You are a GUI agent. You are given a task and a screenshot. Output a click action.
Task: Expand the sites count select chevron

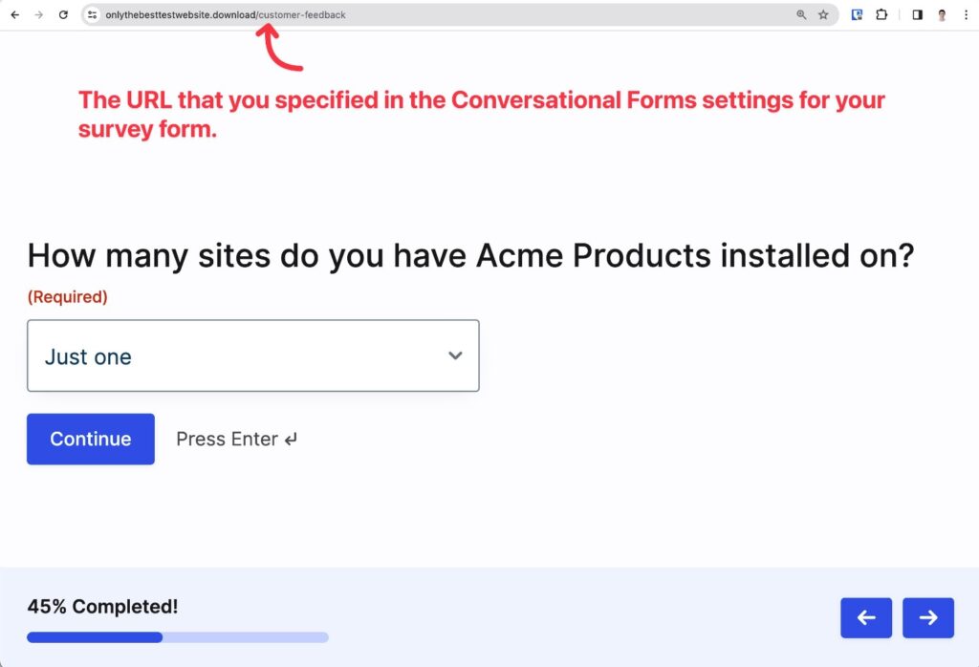(455, 355)
